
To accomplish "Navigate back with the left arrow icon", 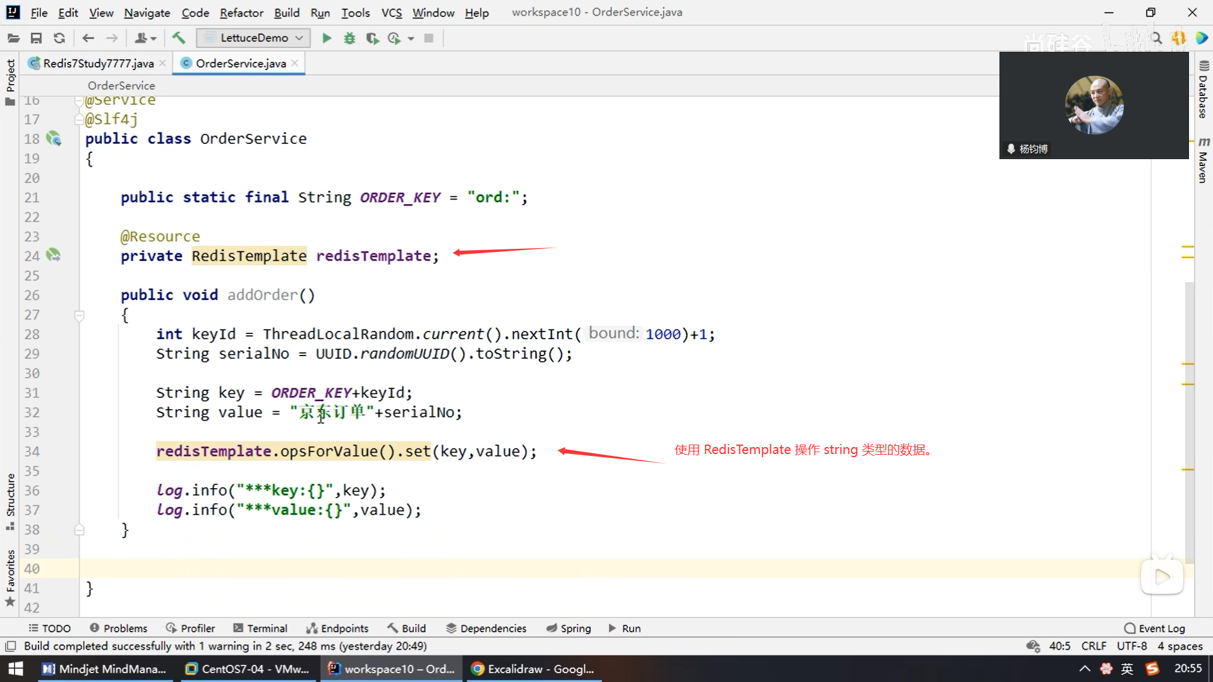I will point(88,38).
